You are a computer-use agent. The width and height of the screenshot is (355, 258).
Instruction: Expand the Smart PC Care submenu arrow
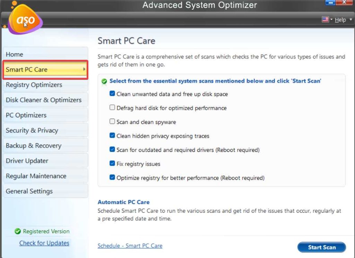(84, 69)
